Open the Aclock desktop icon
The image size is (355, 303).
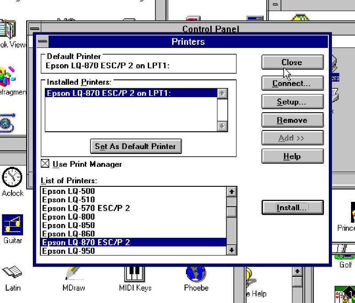tap(12, 177)
